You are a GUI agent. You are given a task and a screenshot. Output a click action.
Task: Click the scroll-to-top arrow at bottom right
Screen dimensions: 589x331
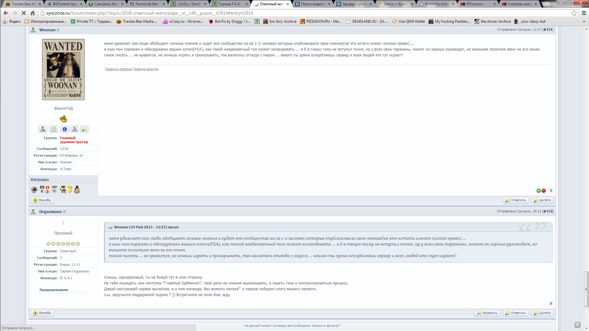(577, 325)
